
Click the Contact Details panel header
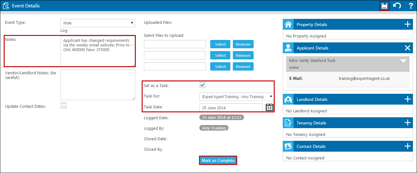tap(348, 146)
